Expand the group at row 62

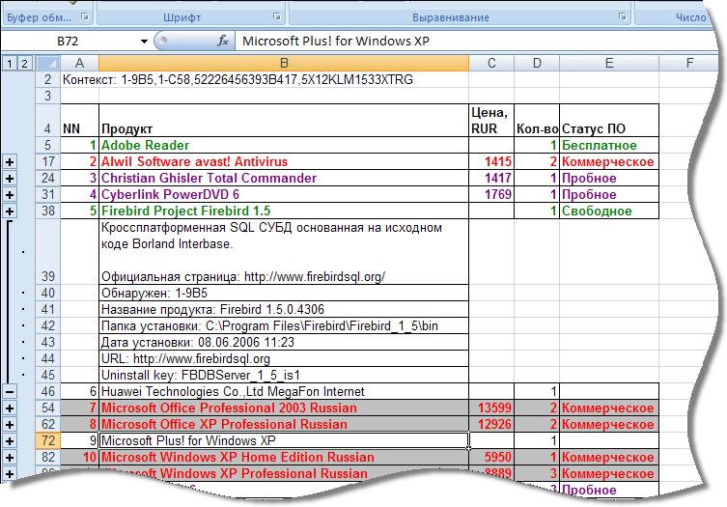point(10,425)
